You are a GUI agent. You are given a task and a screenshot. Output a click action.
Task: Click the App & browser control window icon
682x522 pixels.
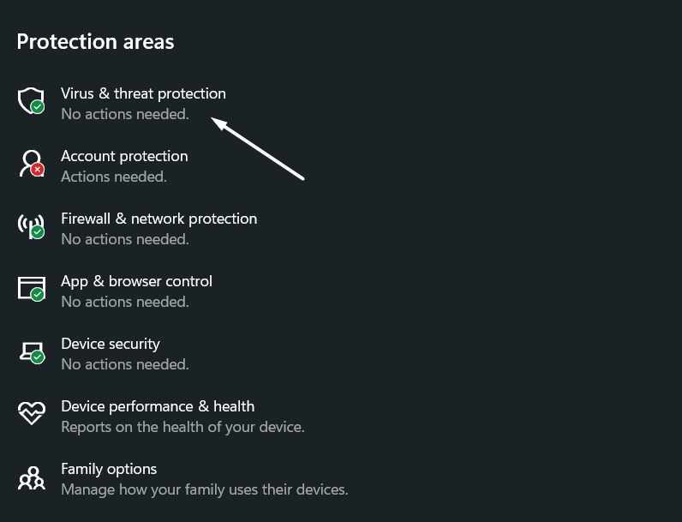(31, 289)
